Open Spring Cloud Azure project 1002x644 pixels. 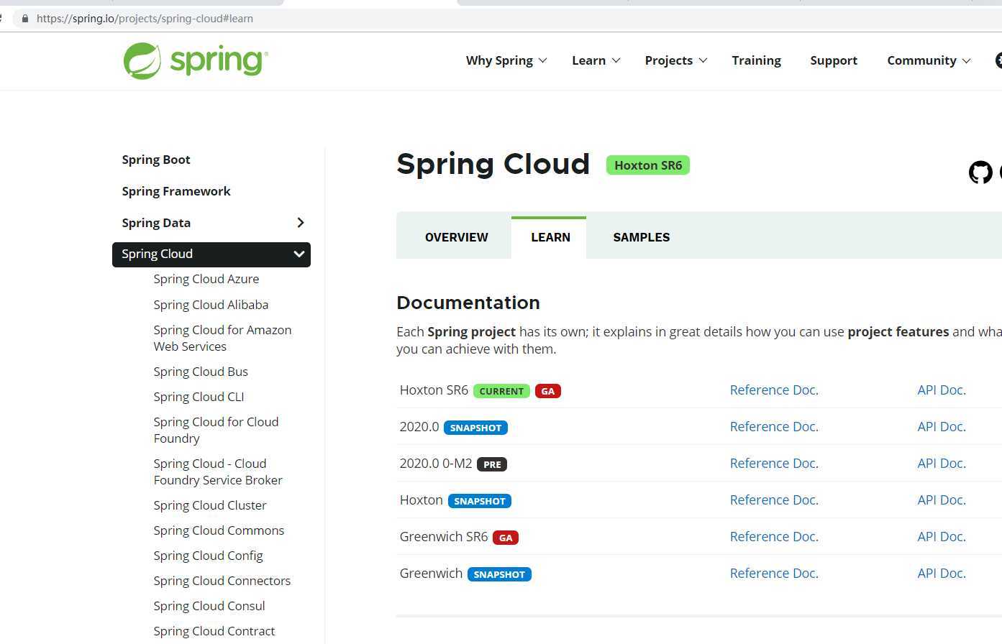[206, 279]
